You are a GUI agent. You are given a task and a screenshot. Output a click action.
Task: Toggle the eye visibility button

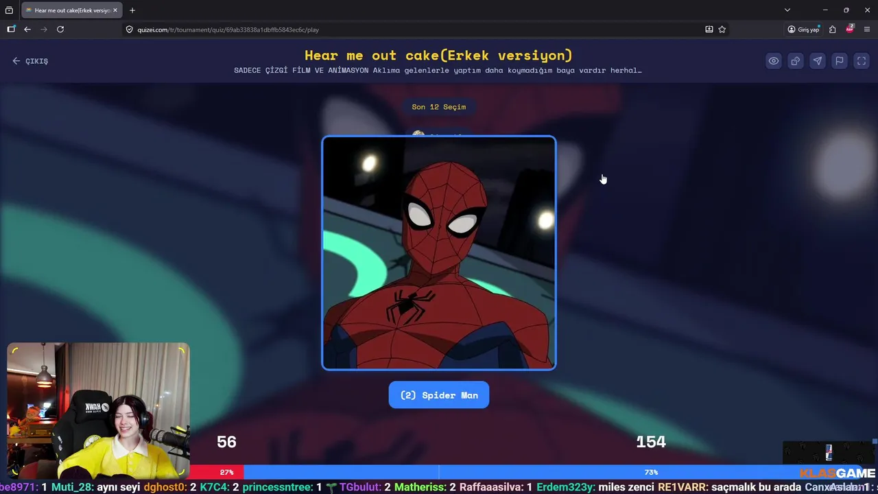(773, 61)
